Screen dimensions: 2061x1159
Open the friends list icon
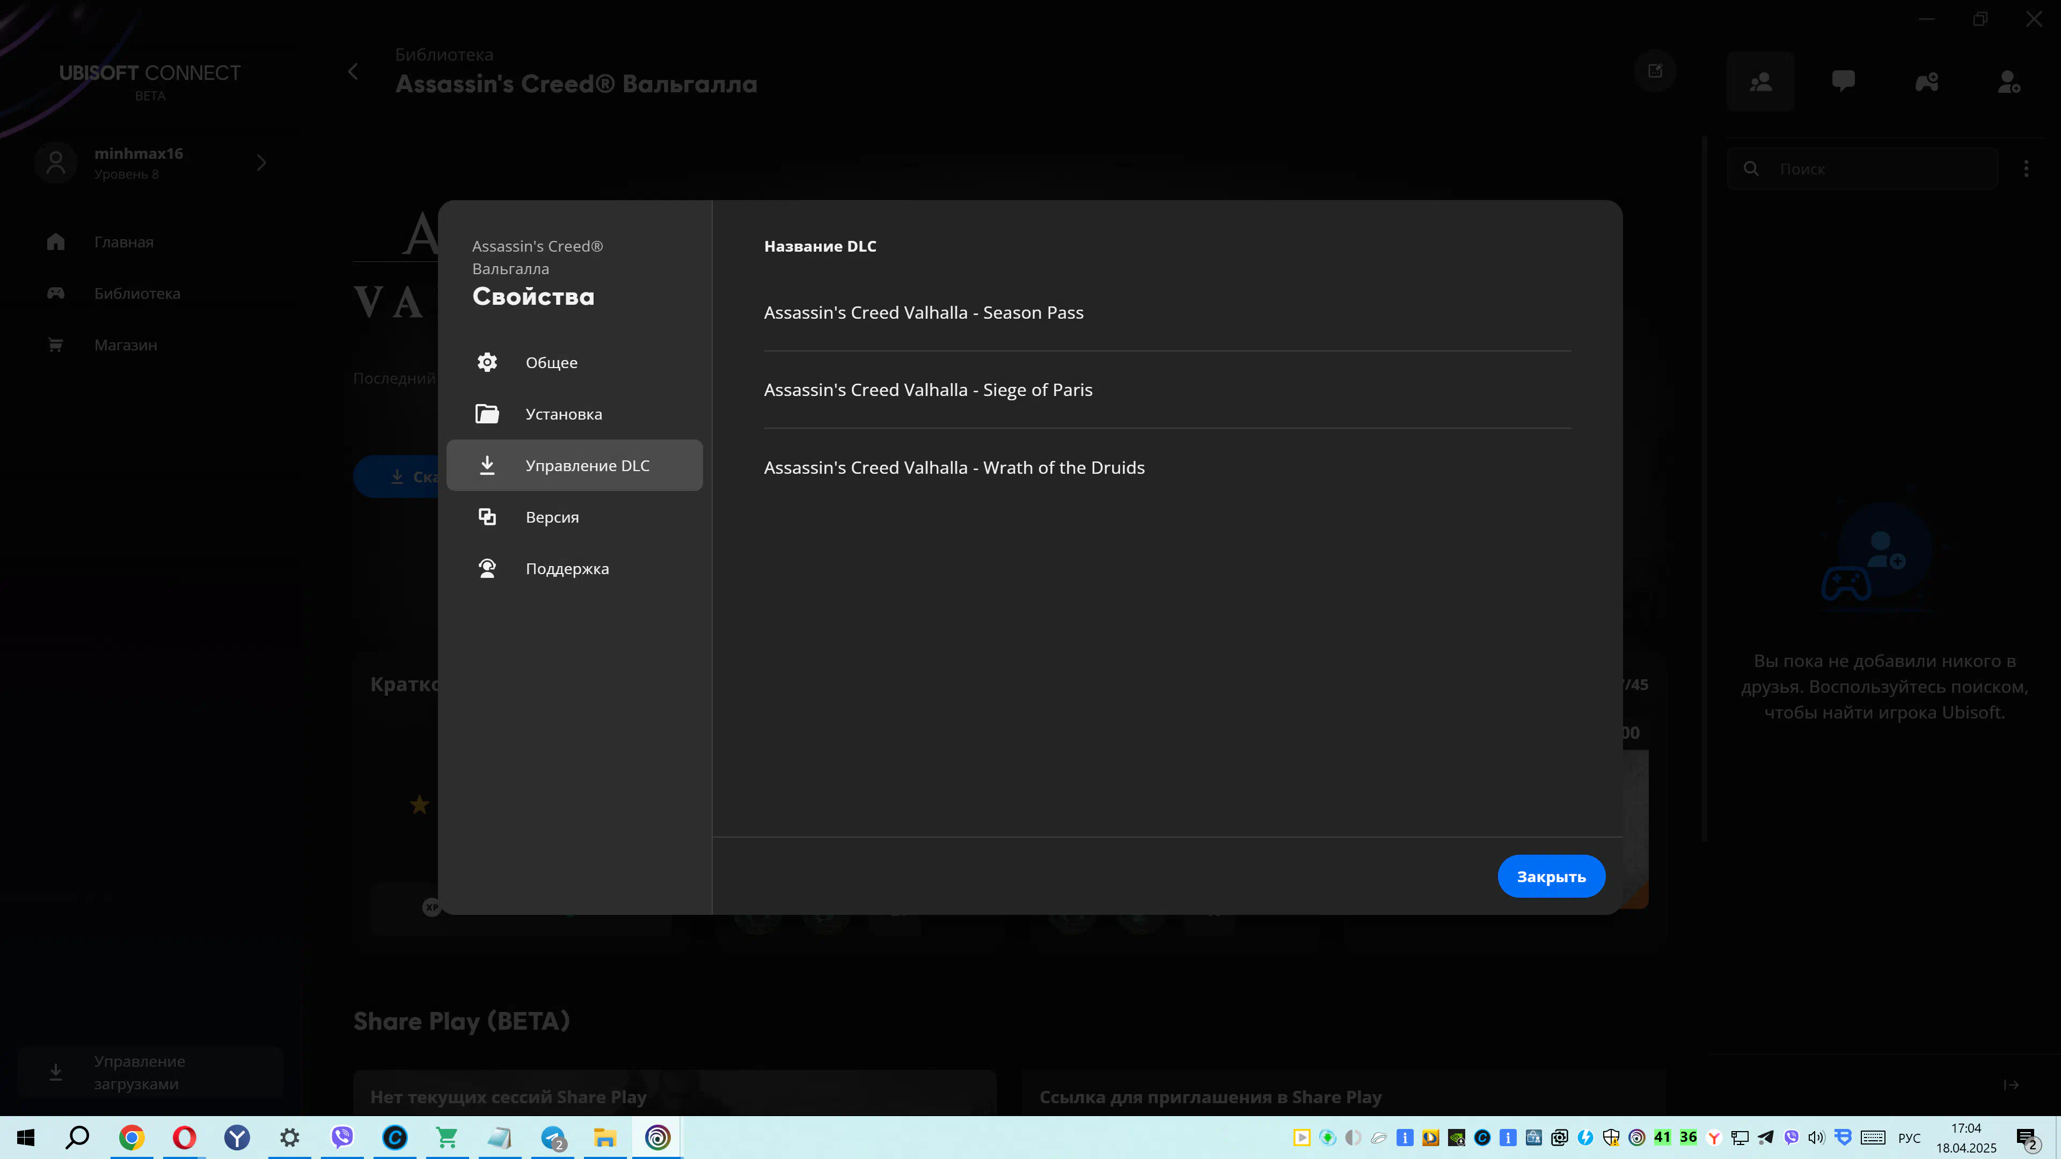[1760, 81]
